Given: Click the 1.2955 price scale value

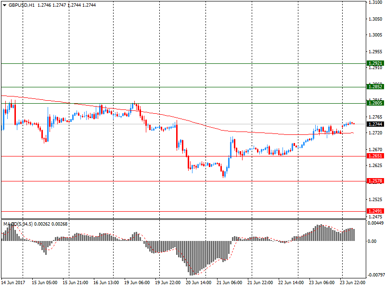Looking at the screenshot, I should click(x=375, y=52).
